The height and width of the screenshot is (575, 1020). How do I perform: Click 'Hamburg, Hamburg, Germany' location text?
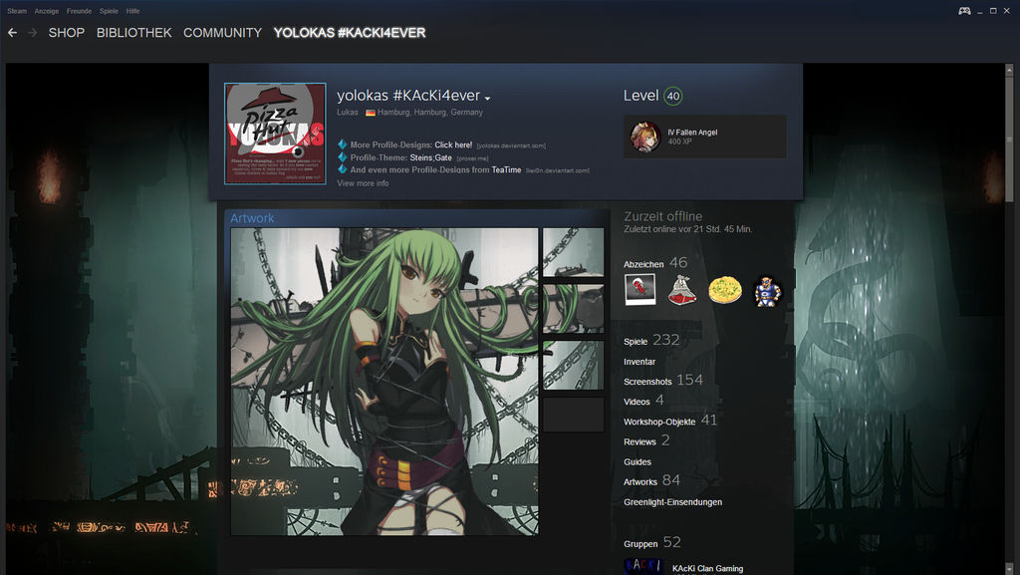(x=430, y=113)
